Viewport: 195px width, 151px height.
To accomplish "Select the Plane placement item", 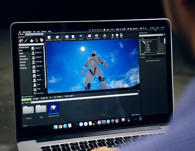I will click(x=39, y=89).
